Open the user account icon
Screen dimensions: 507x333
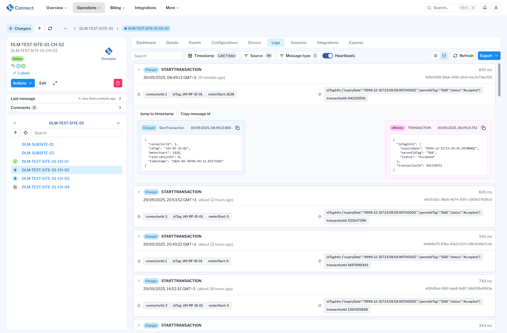pyautogui.click(x=496, y=8)
